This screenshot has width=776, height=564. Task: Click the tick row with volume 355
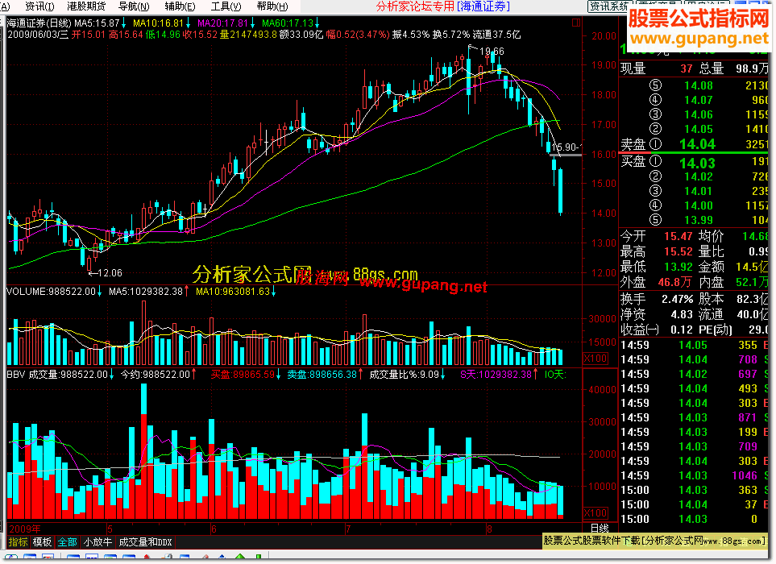click(x=694, y=346)
